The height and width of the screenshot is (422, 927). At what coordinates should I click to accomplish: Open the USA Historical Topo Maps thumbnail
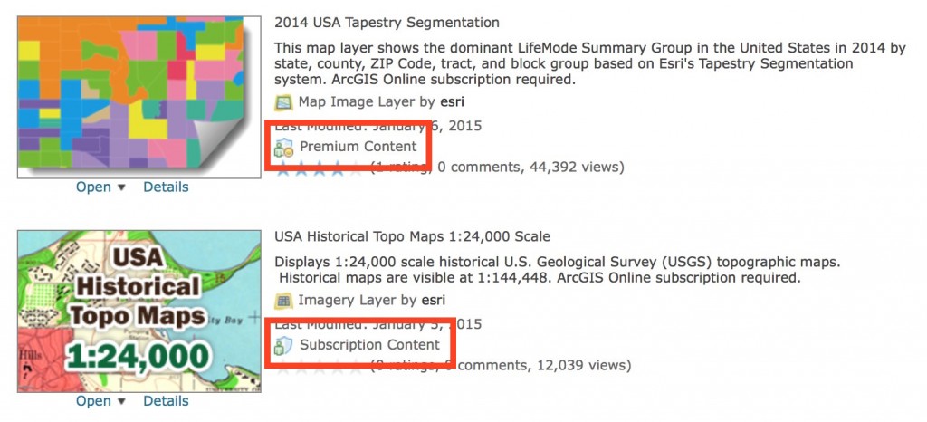(139, 311)
